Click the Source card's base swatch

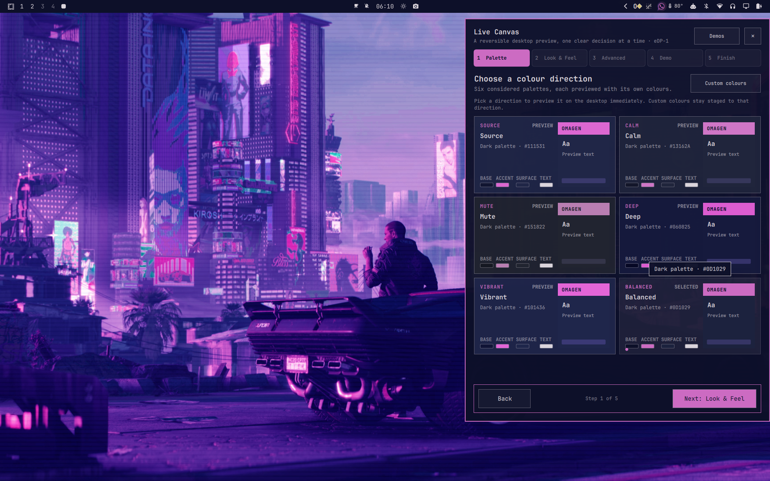pyautogui.click(x=487, y=185)
